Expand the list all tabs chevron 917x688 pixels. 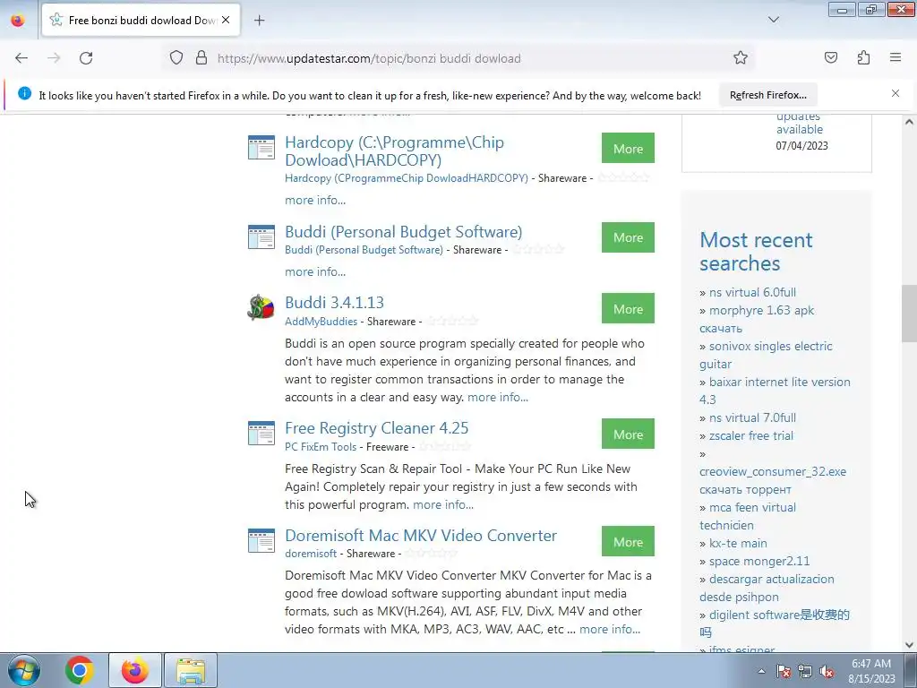773,20
